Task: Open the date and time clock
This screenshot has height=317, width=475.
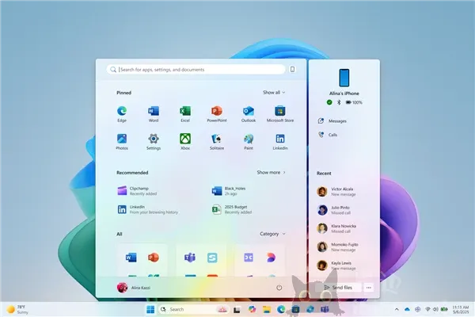Action: 461,309
